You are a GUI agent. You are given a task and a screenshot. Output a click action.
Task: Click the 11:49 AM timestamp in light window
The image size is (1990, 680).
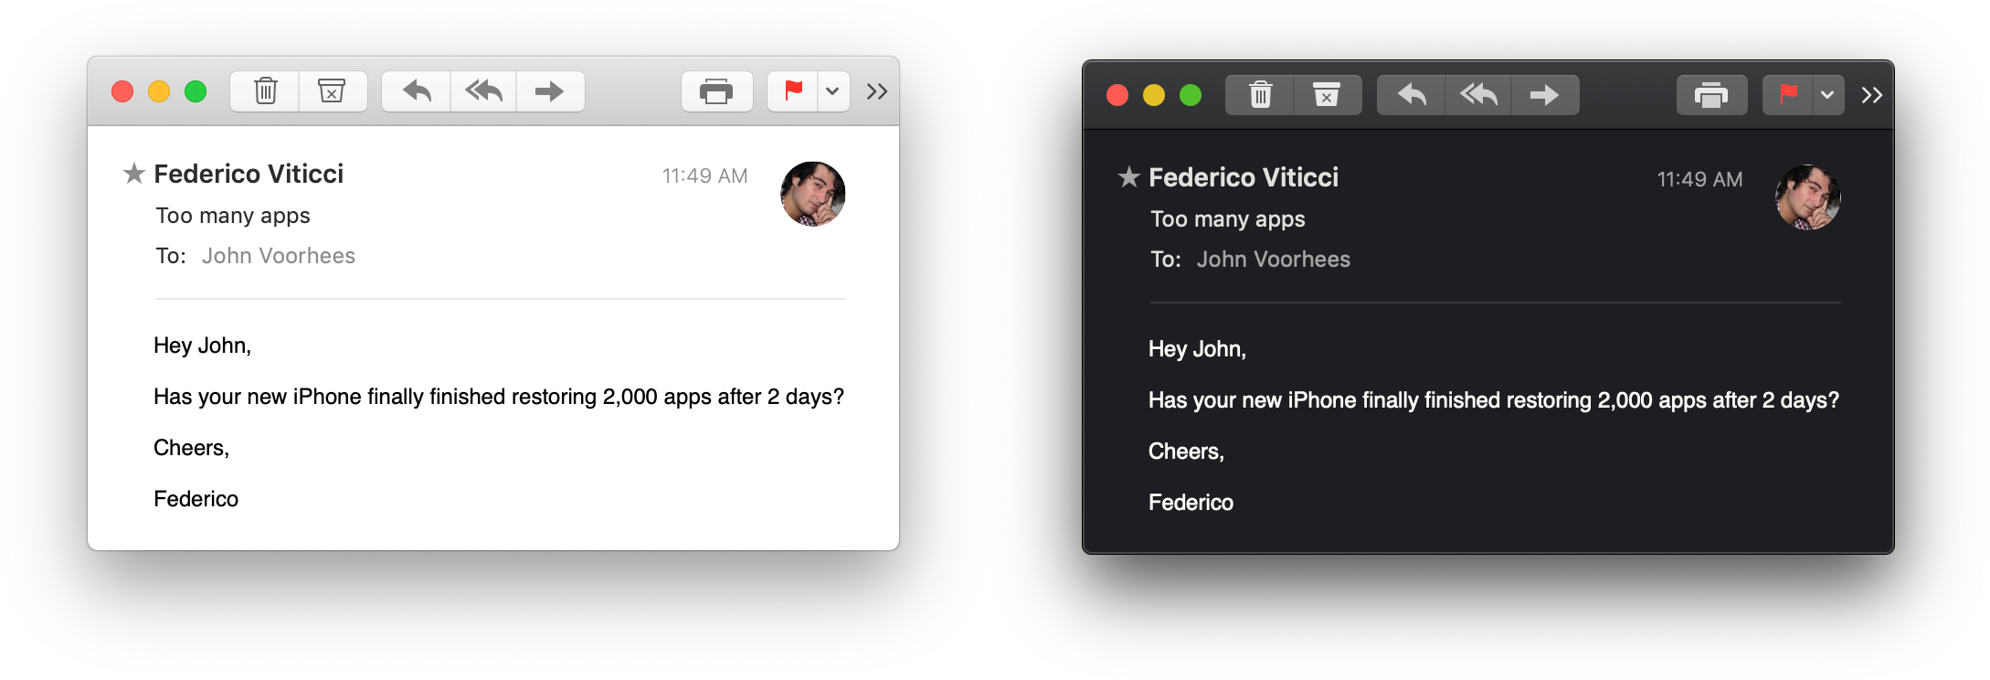pos(704,175)
